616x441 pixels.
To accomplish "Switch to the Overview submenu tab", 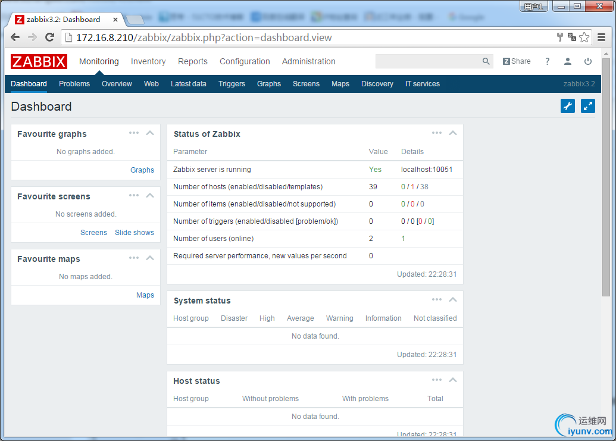I will coord(117,84).
